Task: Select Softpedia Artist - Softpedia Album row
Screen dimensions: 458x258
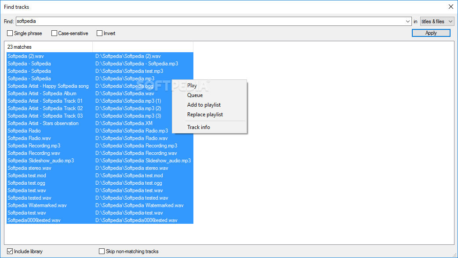Action: [42, 93]
